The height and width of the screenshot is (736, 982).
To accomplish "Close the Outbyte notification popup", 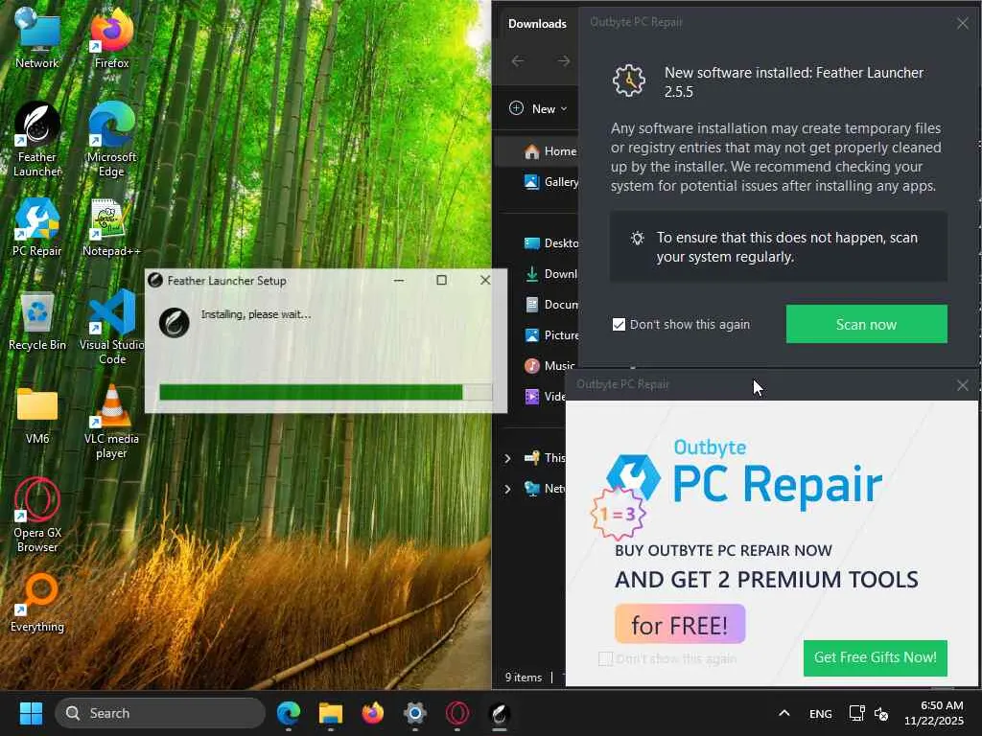I will coord(963,23).
